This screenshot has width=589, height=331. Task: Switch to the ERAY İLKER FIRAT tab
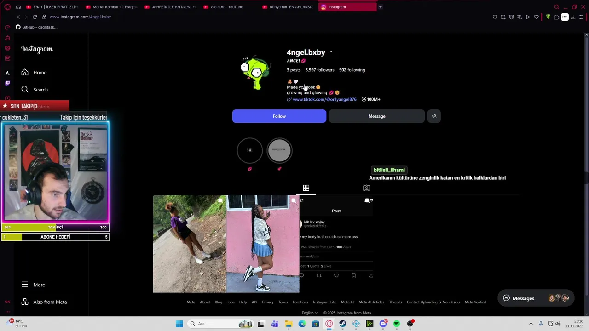52,7
